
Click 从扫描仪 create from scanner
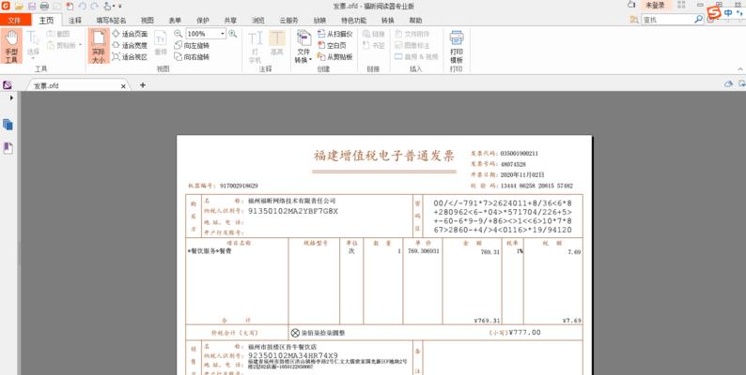click(x=334, y=34)
